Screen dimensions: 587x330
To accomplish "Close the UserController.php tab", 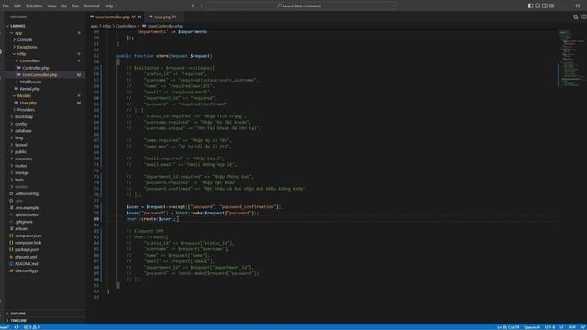I will (x=140, y=16).
